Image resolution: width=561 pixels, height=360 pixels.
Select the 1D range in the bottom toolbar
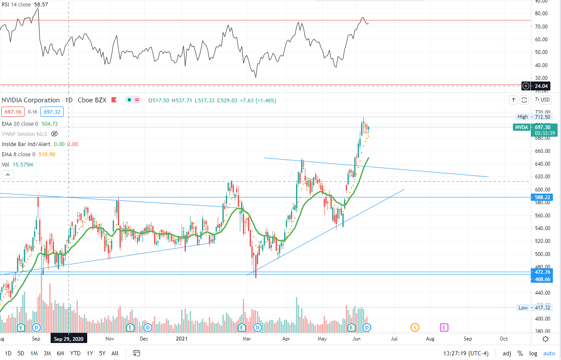(8, 353)
